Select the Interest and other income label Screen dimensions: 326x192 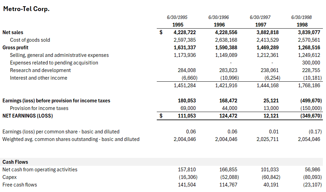(38, 78)
